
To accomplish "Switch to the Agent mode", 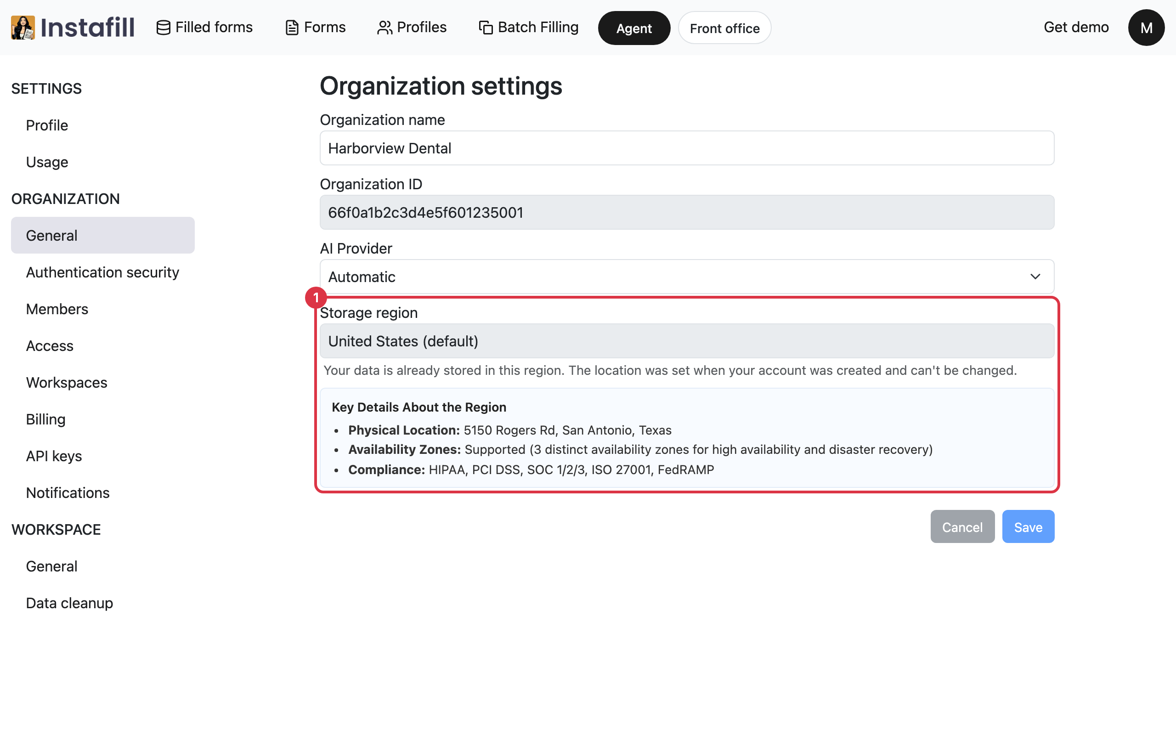I will [x=633, y=28].
